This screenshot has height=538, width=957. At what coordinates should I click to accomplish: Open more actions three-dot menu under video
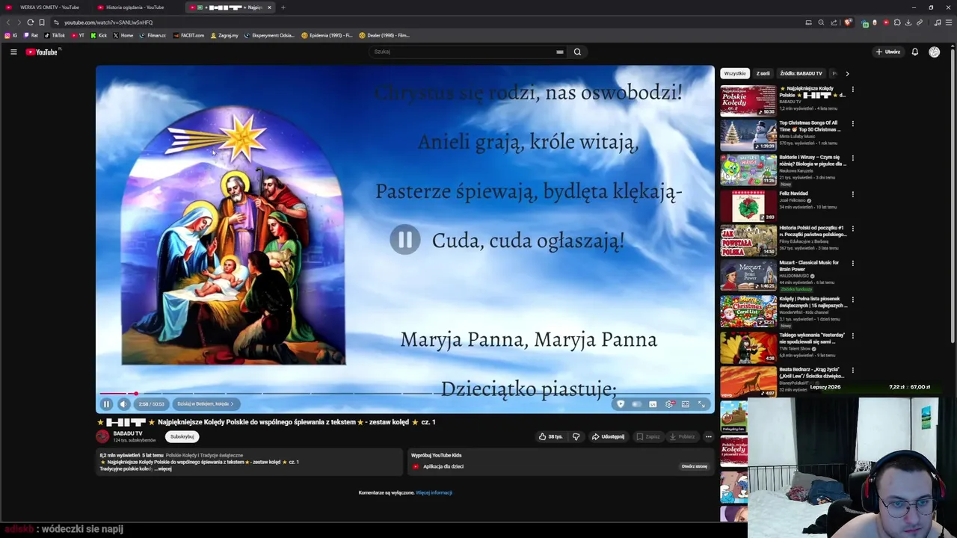[x=709, y=436]
